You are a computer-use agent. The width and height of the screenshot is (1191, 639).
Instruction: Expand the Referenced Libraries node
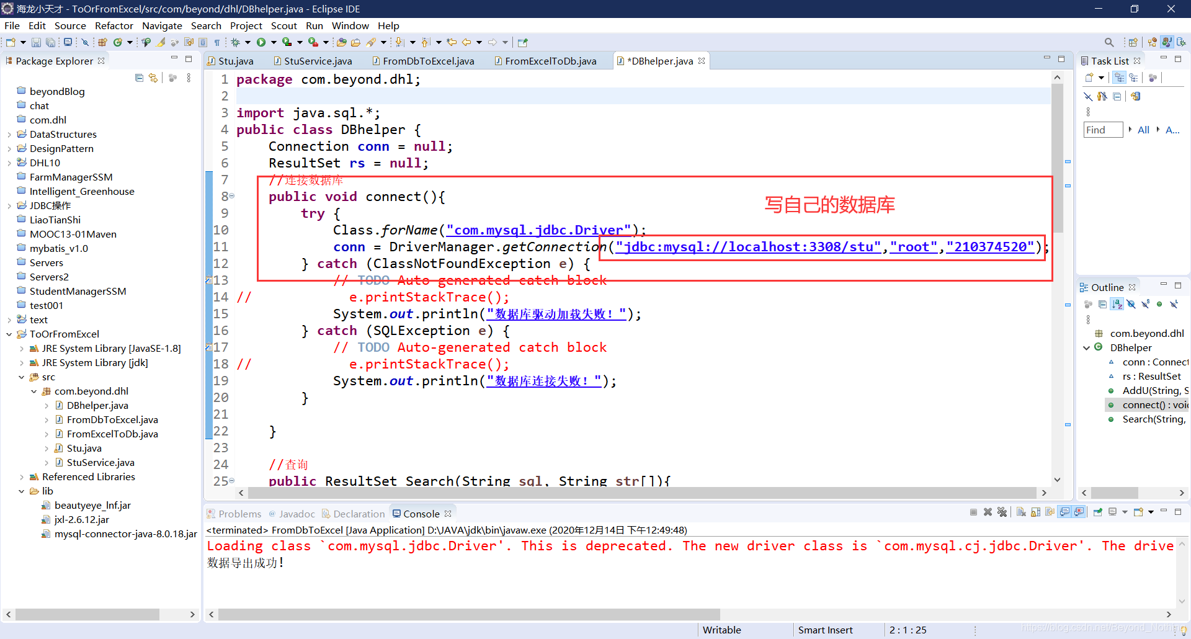pos(22,476)
